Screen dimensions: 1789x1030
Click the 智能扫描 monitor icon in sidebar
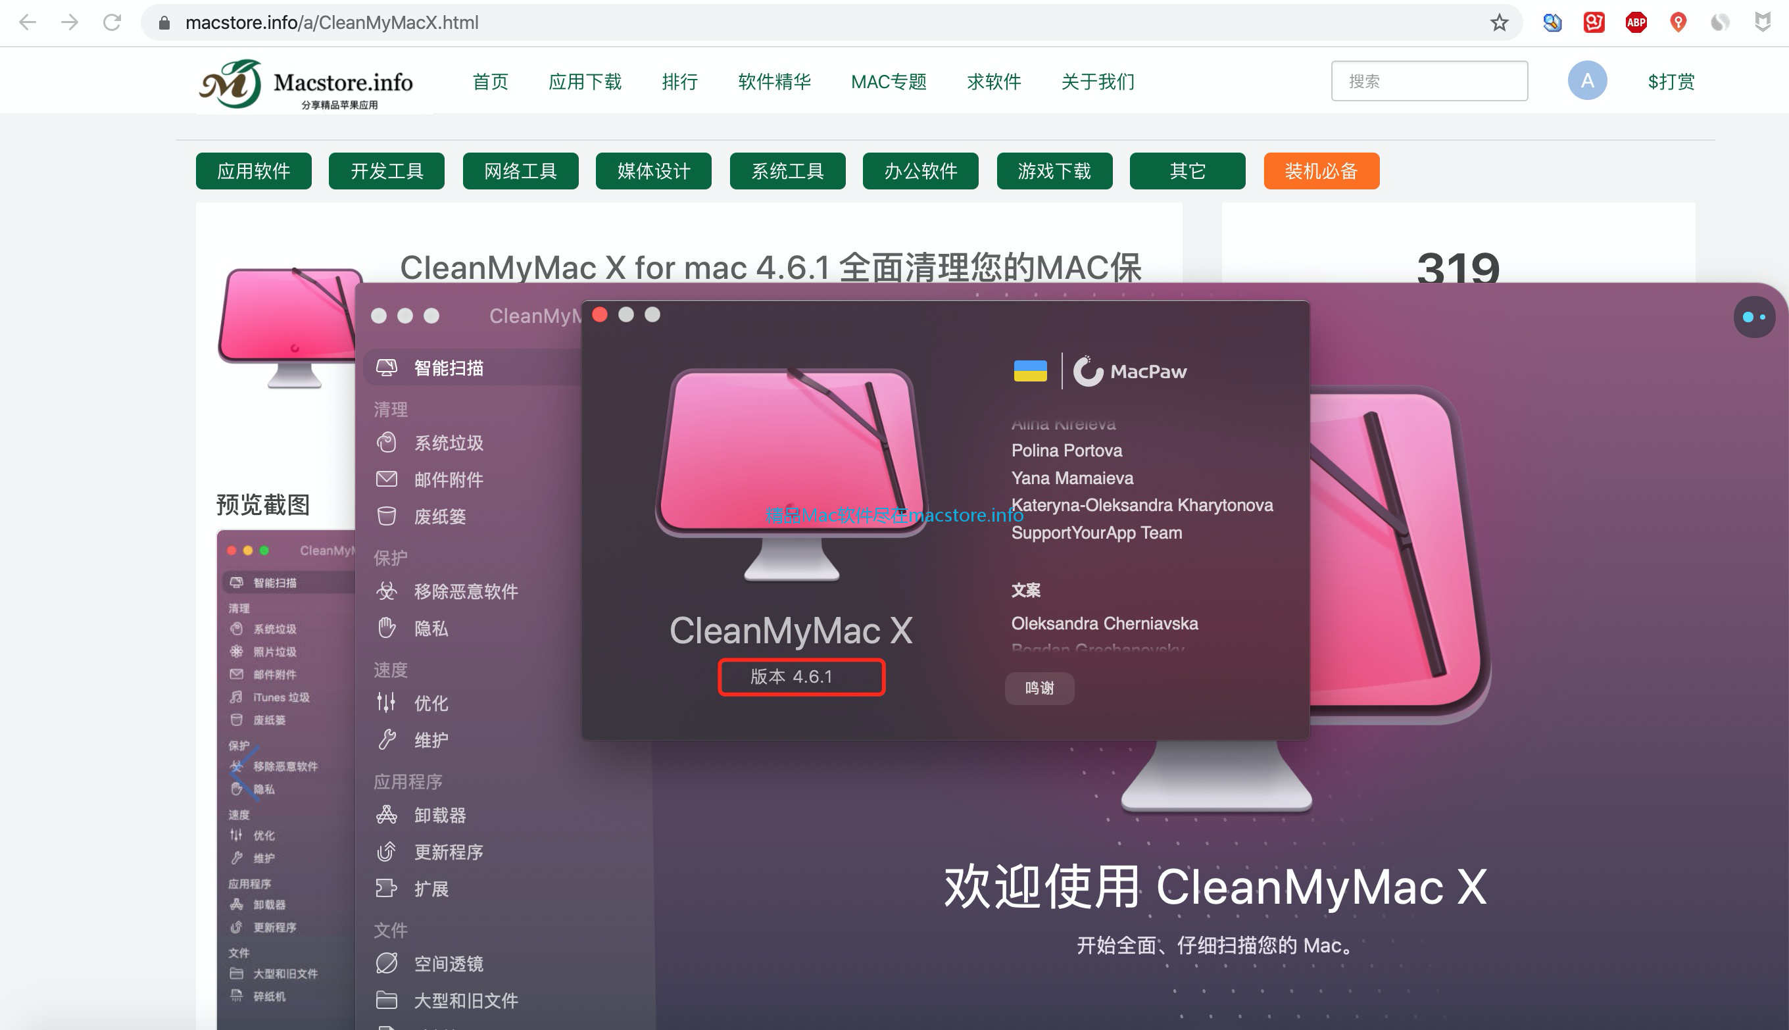[x=386, y=367]
